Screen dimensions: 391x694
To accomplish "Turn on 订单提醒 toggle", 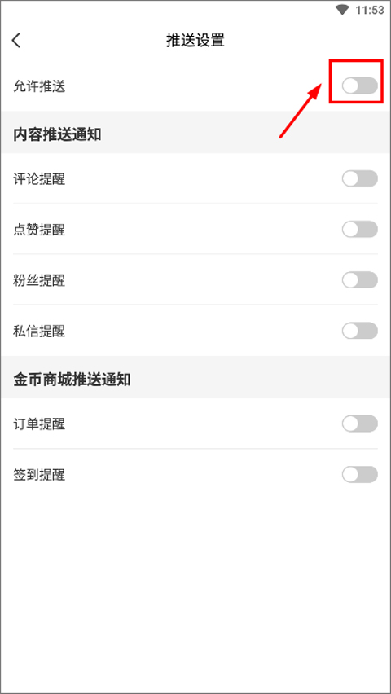I will click(x=359, y=424).
